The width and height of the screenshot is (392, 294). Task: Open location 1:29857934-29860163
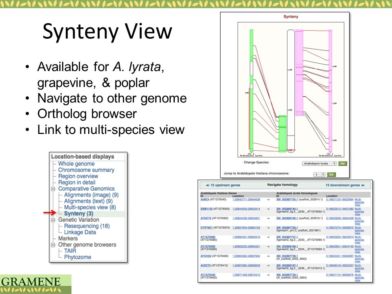[246, 228]
